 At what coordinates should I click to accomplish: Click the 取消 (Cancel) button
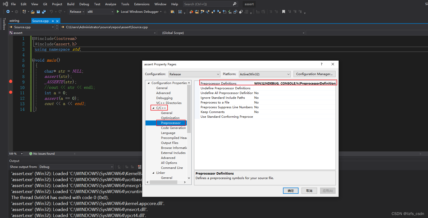click(309, 191)
